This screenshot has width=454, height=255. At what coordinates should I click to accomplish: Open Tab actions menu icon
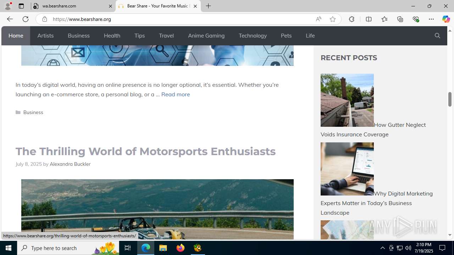click(x=21, y=6)
